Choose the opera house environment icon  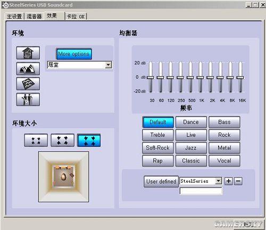[x=28, y=69]
